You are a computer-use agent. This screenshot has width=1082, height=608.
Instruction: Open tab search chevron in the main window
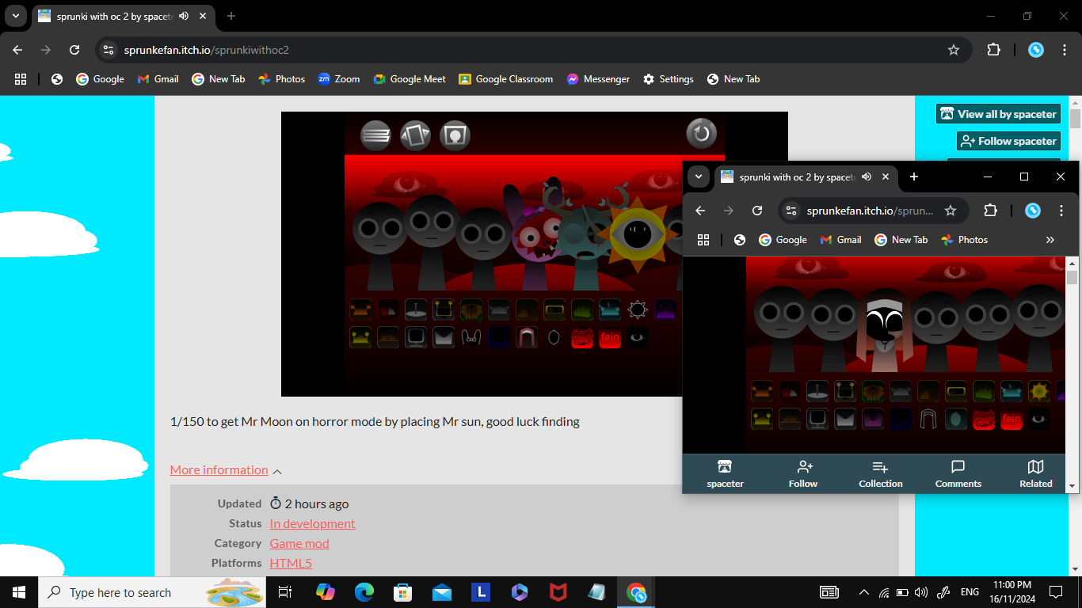point(16,16)
